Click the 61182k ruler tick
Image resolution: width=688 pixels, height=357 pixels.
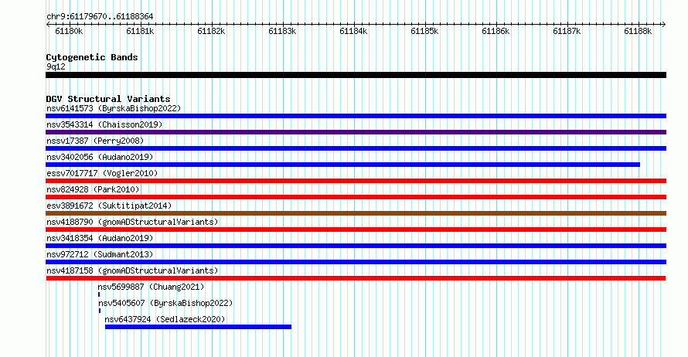[x=211, y=31]
